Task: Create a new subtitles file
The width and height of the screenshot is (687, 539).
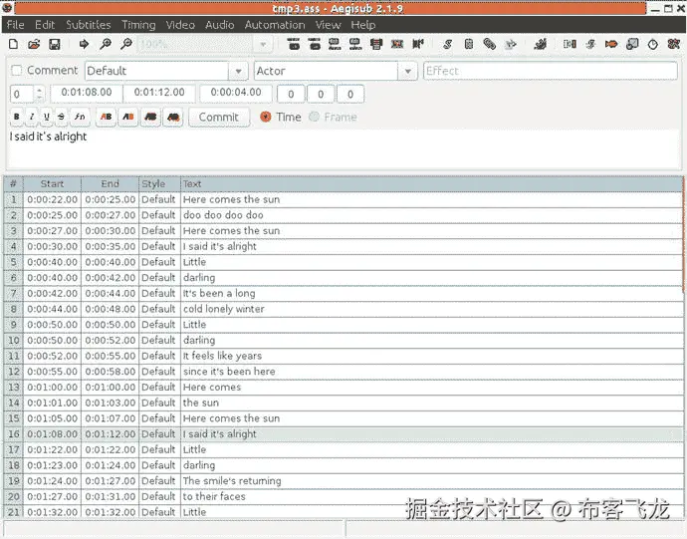Action: pyautogui.click(x=14, y=44)
